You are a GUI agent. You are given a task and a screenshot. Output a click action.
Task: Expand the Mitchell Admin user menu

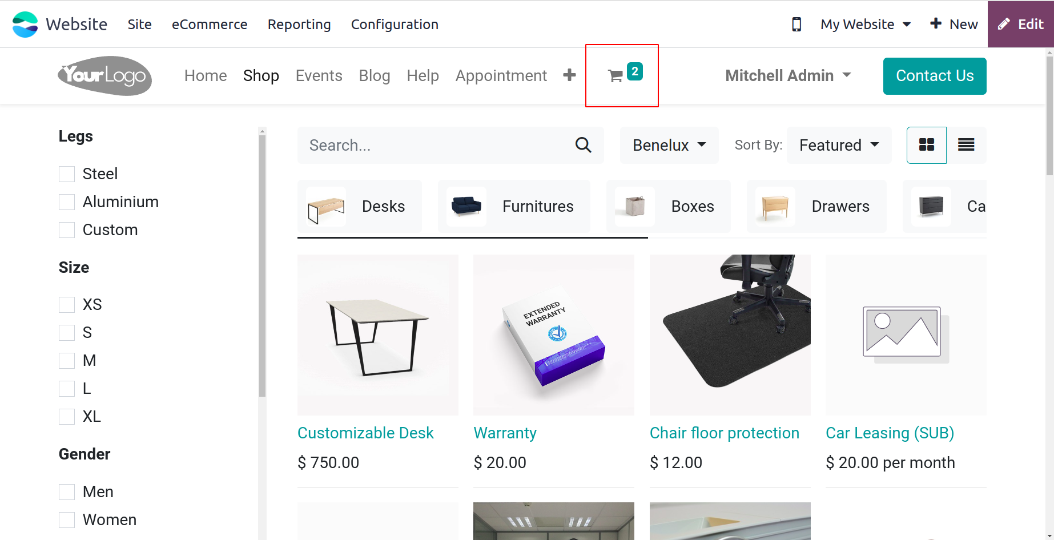[x=788, y=76]
